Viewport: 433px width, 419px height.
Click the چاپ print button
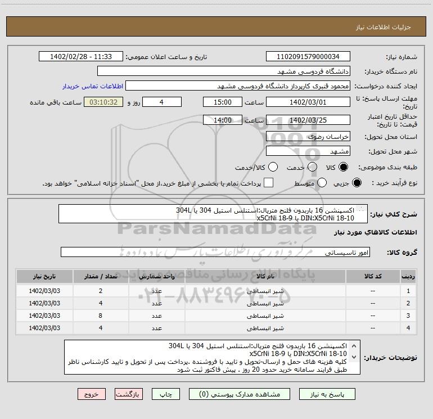166,394
